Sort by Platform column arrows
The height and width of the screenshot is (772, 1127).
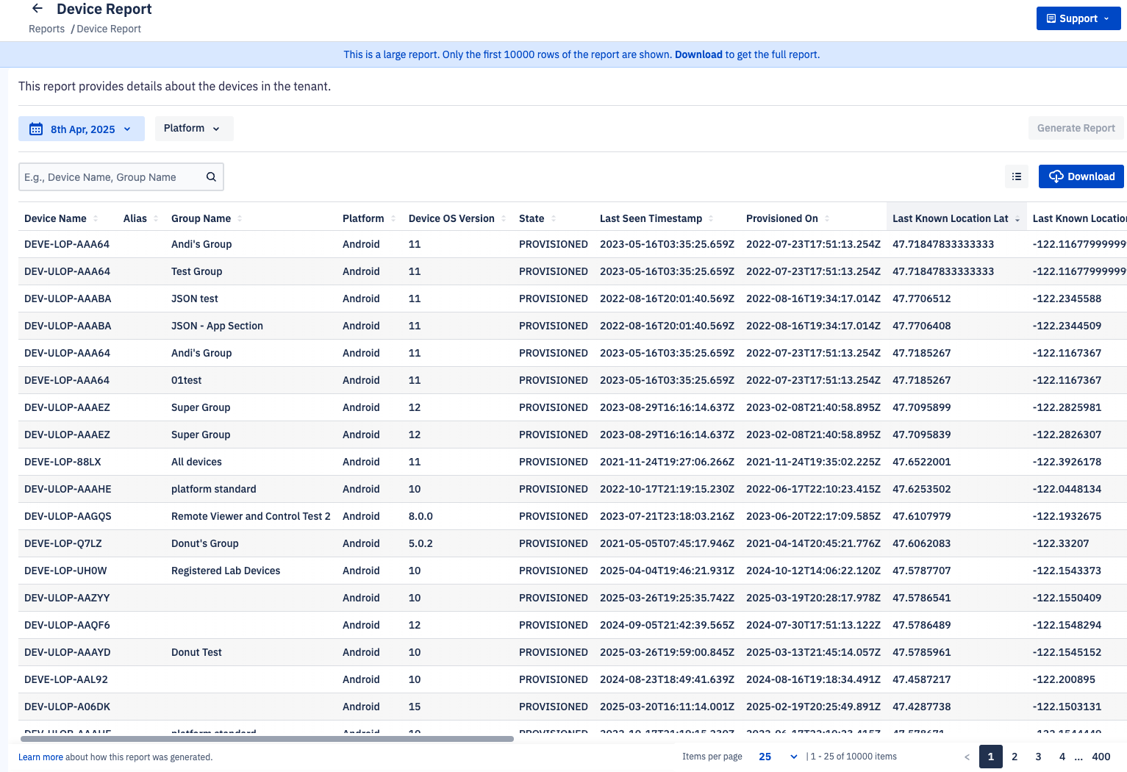pos(393,218)
